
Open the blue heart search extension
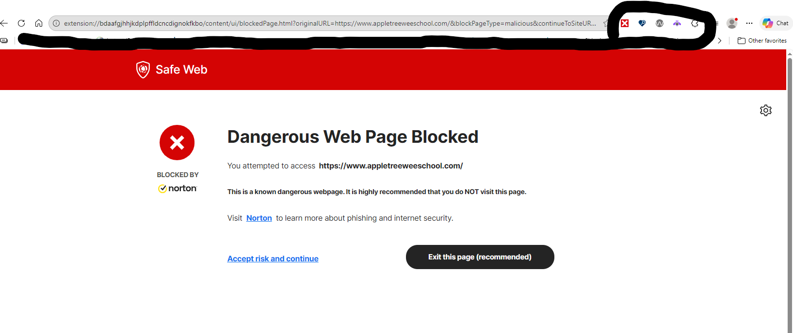[642, 23]
